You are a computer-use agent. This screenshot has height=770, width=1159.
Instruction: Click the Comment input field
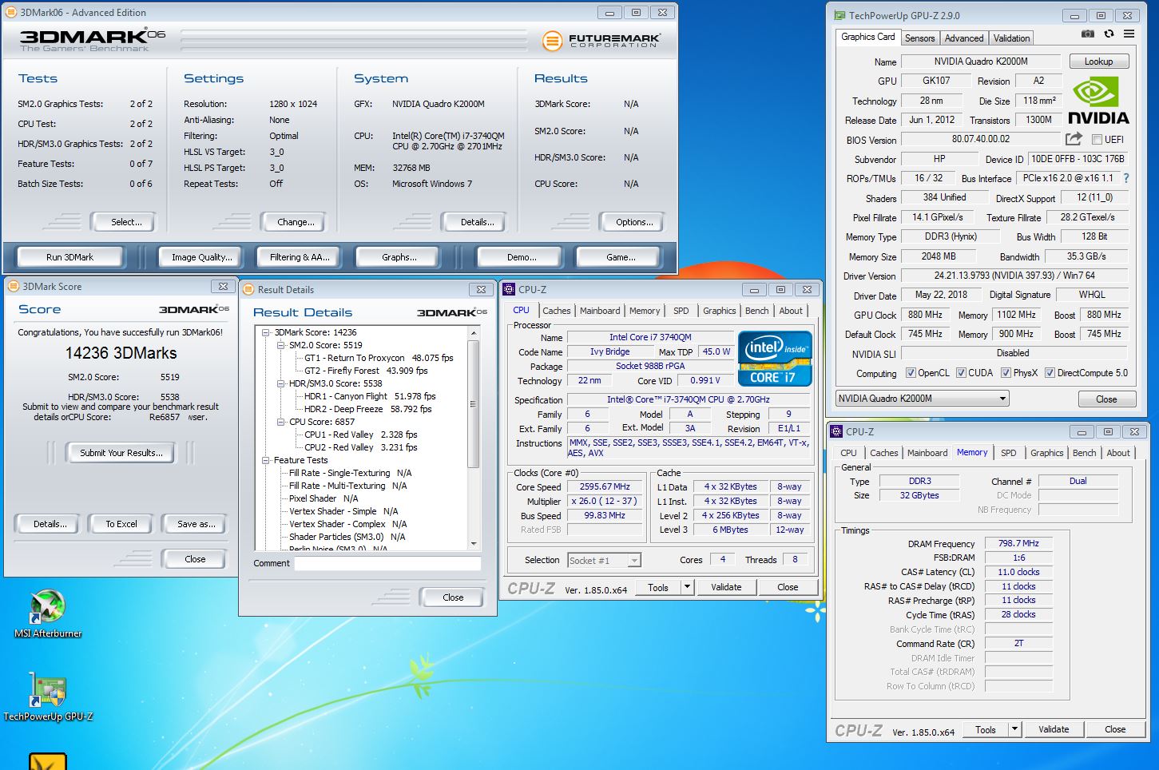(x=387, y=563)
